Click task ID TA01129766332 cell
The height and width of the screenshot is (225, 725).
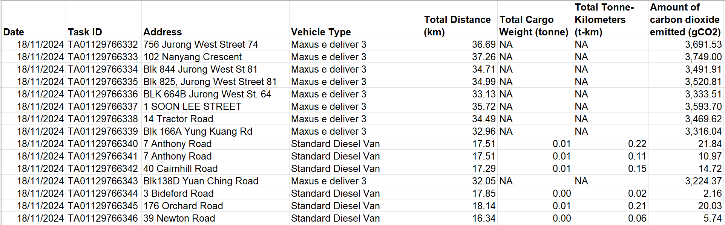point(103,44)
